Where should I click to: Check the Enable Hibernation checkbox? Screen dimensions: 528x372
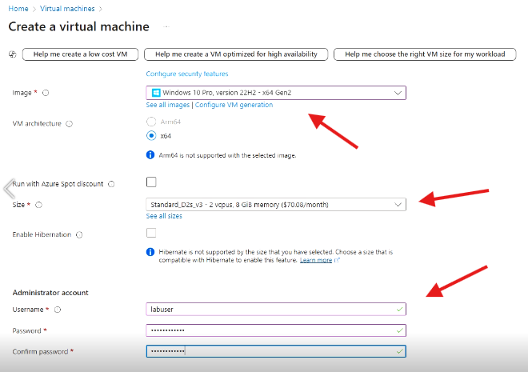(151, 233)
